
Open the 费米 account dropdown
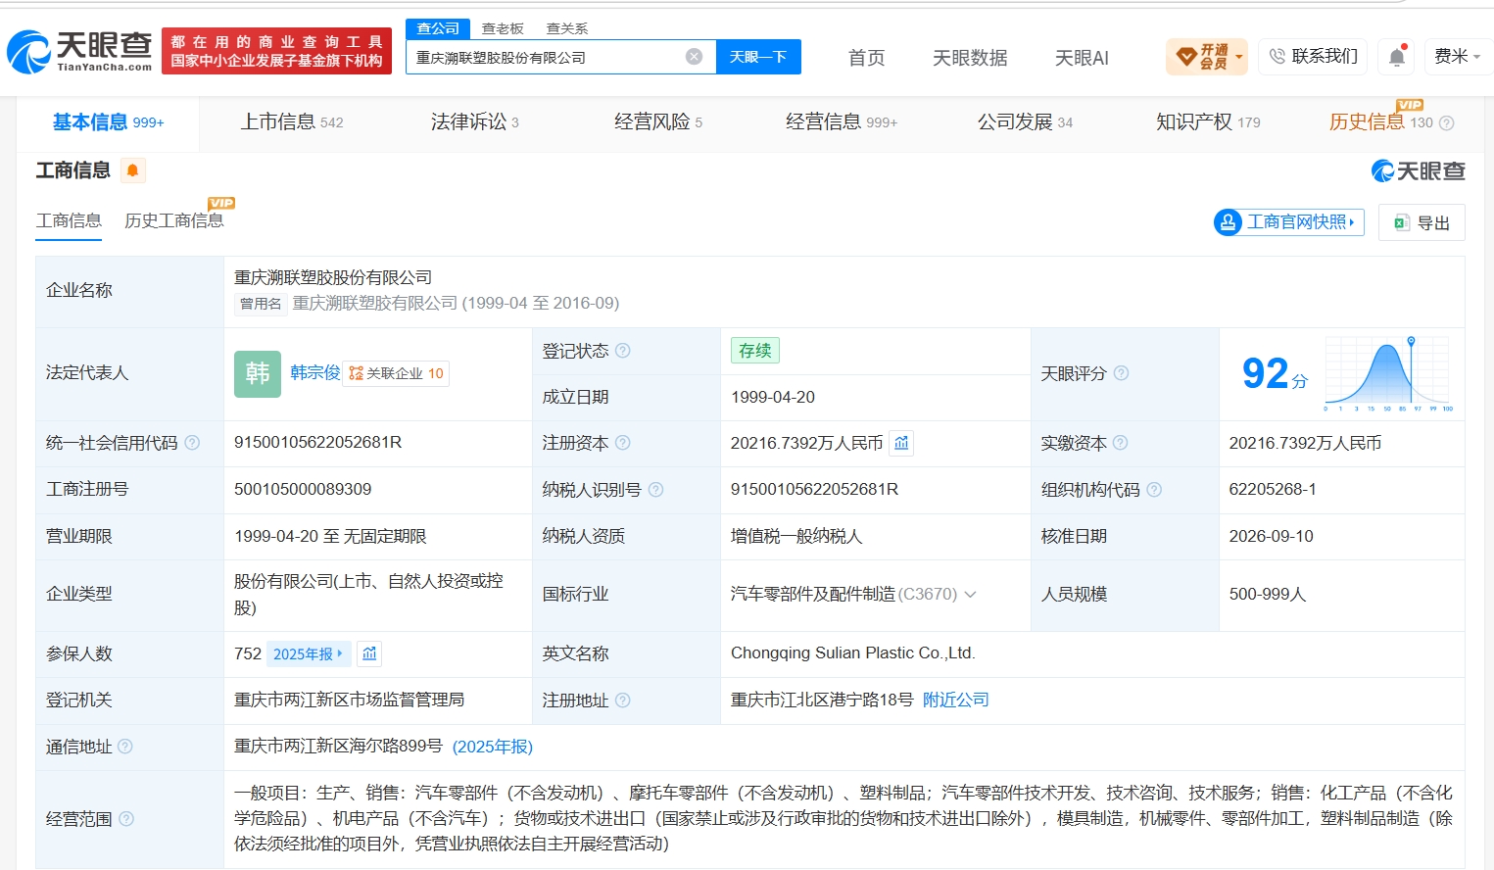1457,57
